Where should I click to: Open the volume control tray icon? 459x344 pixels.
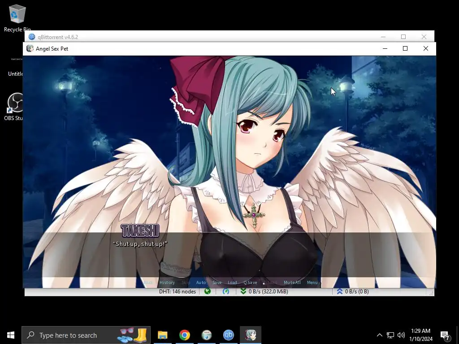pyautogui.click(x=401, y=335)
